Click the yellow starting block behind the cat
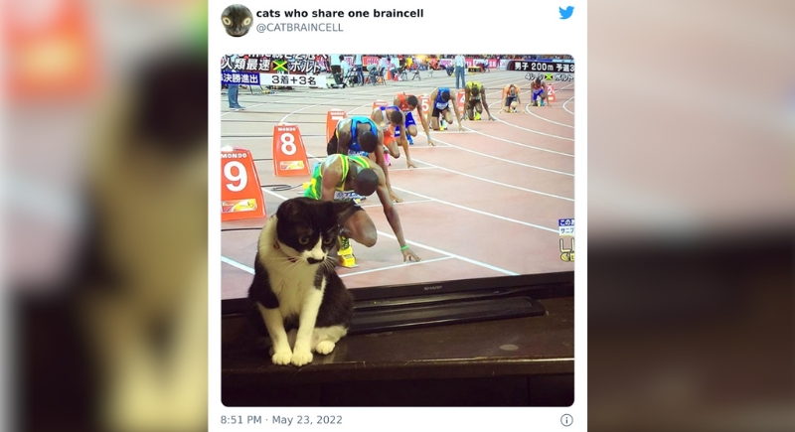The width and height of the screenshot is (795, 432). [x=346, y=256]
